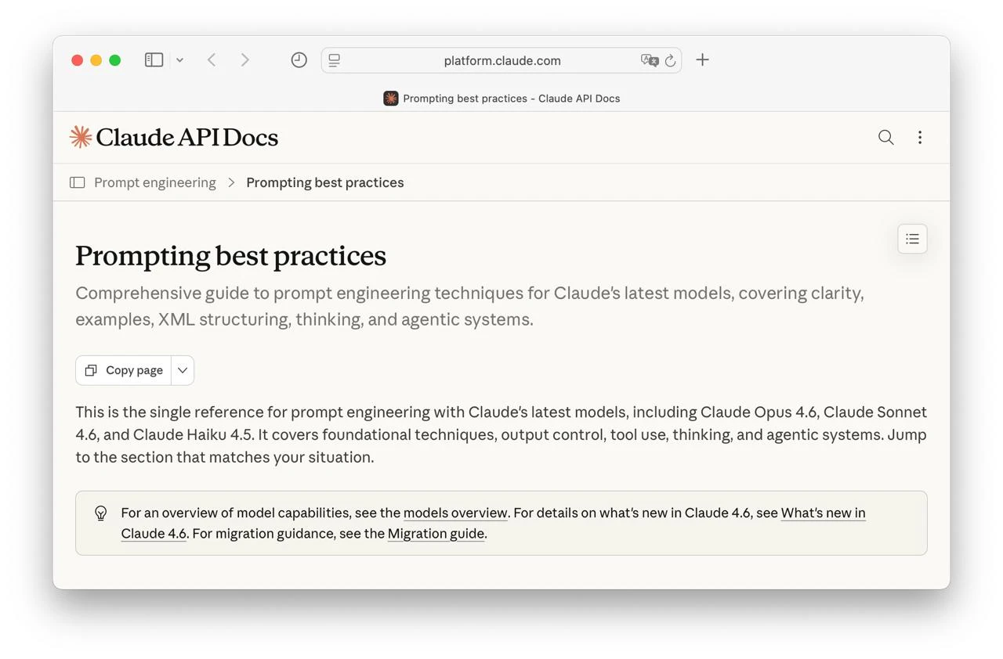The width and height of the screenshot is (1003, 659).
Task: Follow the models overview link
Action: point(455,513)
